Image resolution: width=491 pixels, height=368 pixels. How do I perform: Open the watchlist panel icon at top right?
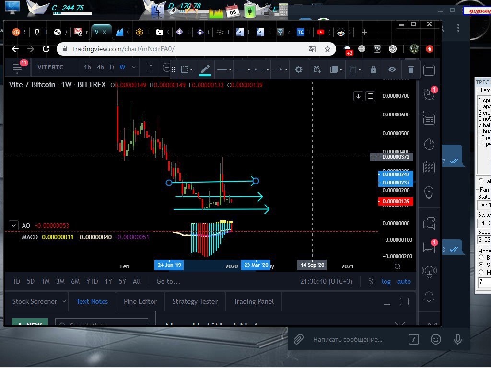tap(429, 70)
